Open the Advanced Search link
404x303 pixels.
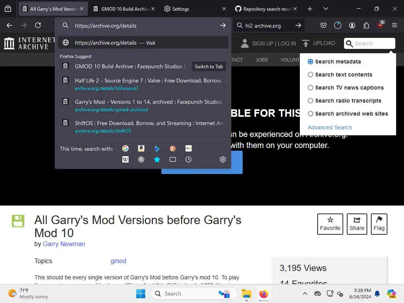(329, 127)
